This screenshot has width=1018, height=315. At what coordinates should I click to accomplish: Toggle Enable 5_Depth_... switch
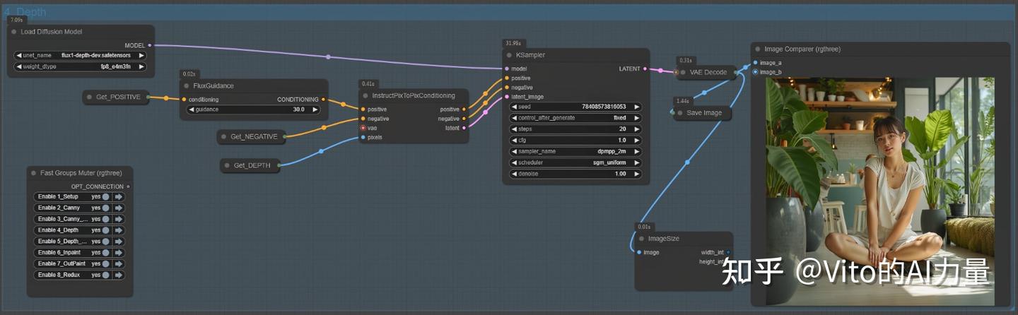pos(106,242)
